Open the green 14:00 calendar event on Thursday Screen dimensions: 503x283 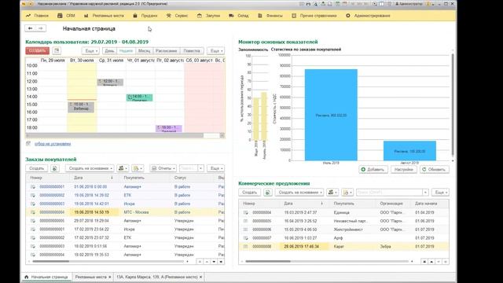click(140, 97)
